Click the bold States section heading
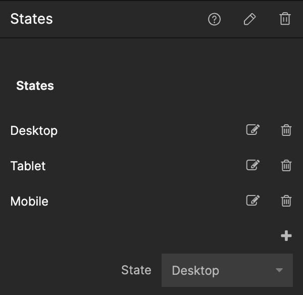Viewport: 303px width, 295px height. tap(35, 85)
